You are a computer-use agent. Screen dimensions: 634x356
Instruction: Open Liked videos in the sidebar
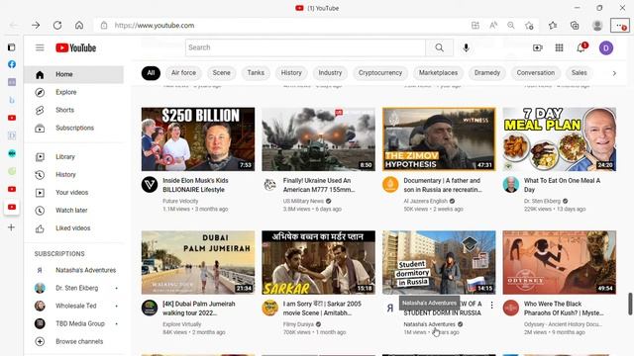point(73,228)
